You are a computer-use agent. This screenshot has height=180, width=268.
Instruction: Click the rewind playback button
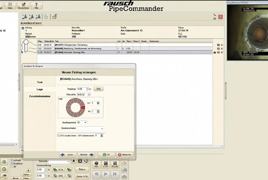[96, 175]
